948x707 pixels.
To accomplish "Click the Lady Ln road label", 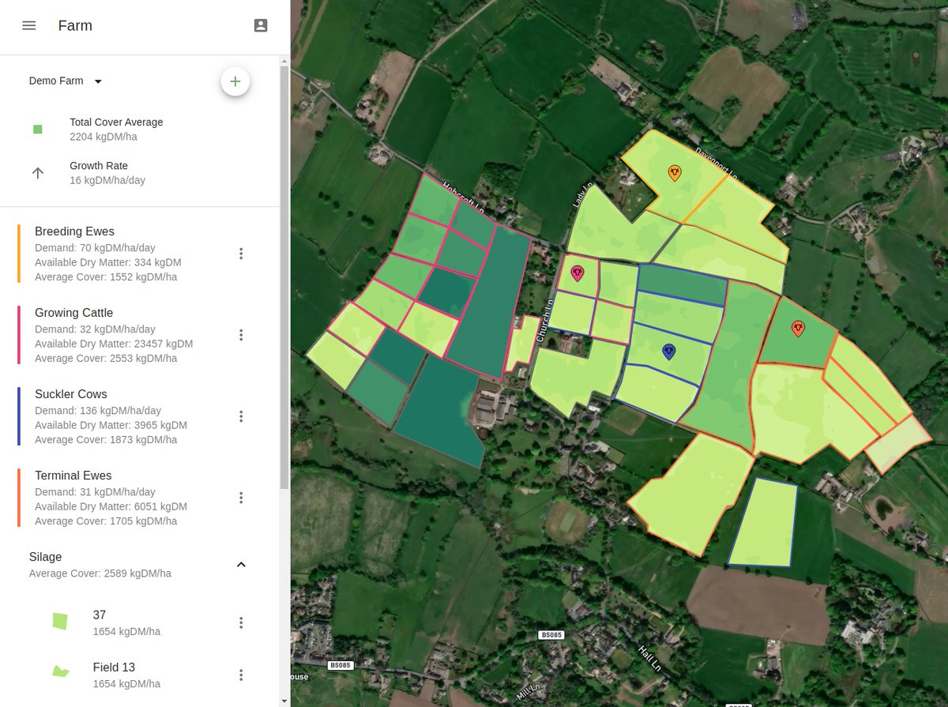I will tap(581, 195).
